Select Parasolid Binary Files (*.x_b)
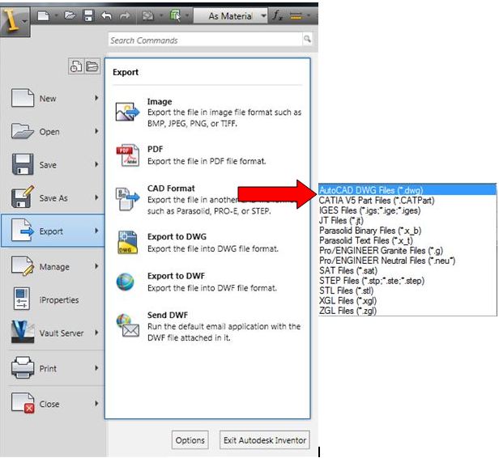 point(407,231)
